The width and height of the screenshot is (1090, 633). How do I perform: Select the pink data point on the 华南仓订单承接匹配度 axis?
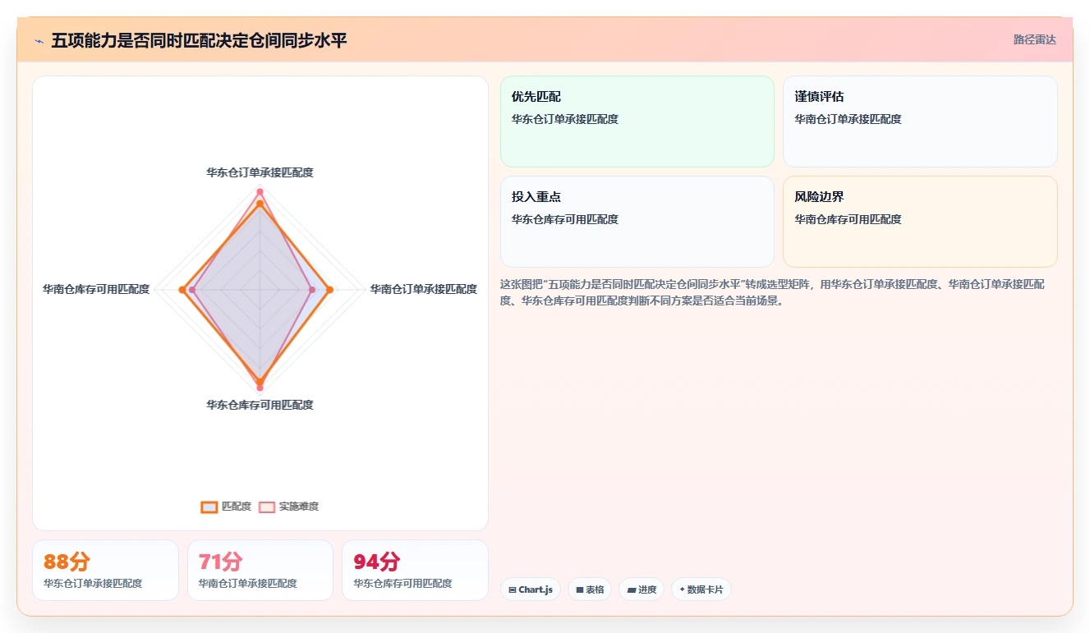coord(312,289)
